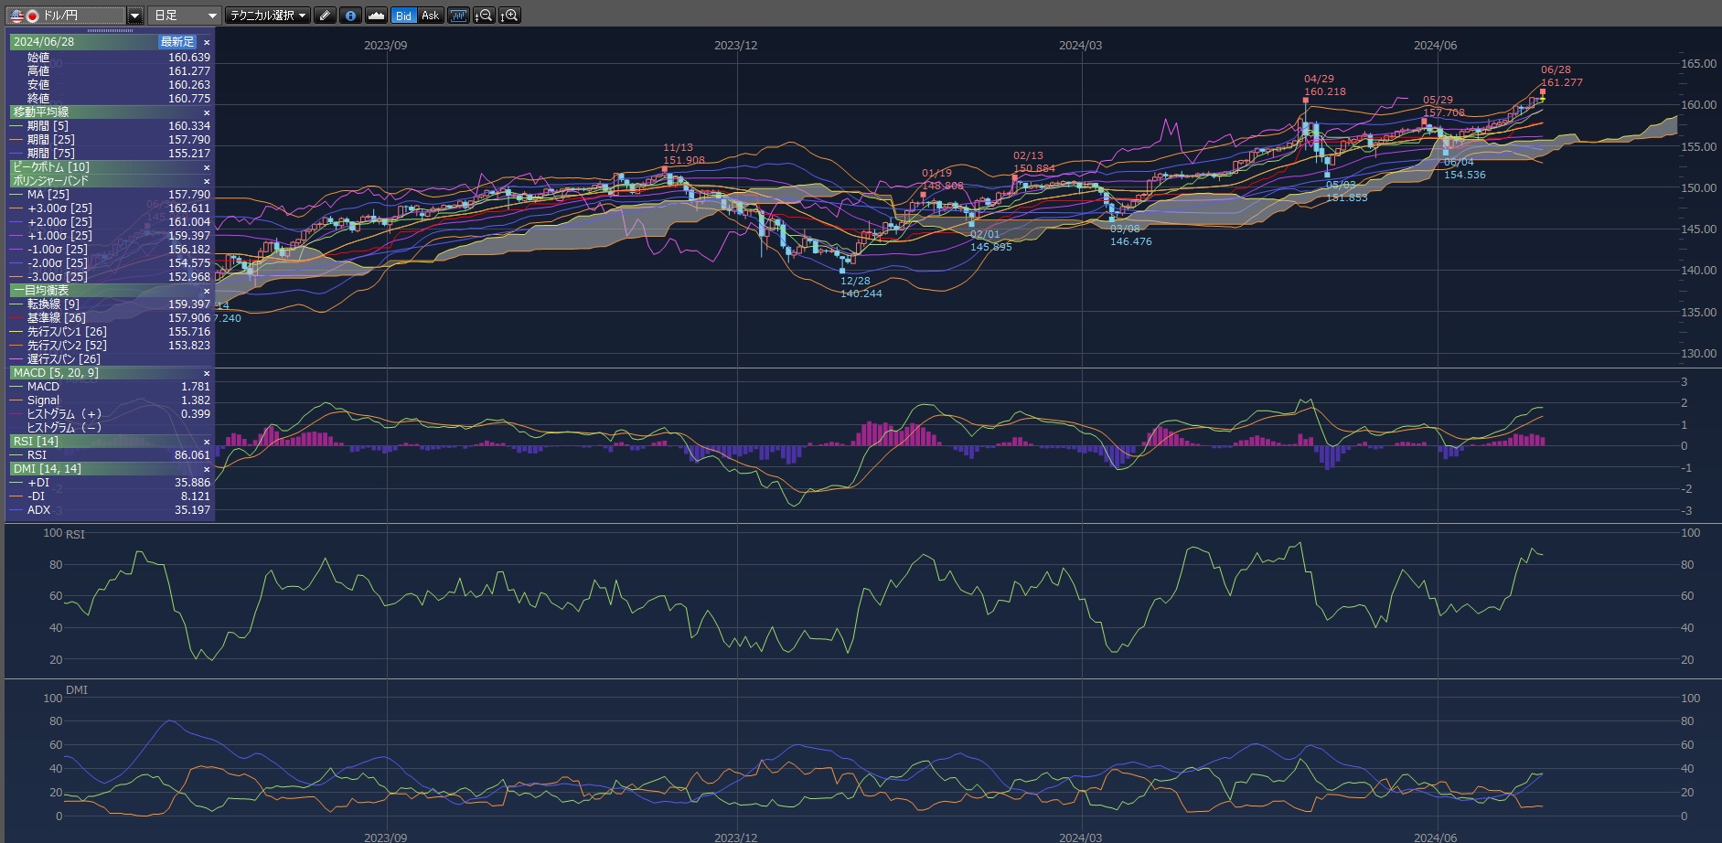Viewport: 1722px width, 843px height.
Task: Select the pencil drawing tool
Action: click(325, 16)
